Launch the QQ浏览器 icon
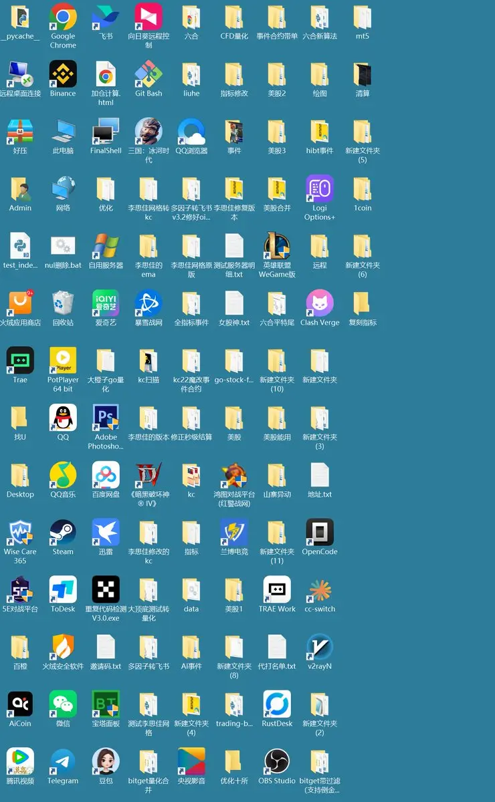This screenshot has width=495, height=802. pos(191,132)
